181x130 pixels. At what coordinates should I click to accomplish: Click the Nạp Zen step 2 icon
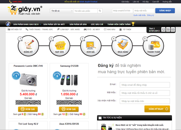click(59, 46)
